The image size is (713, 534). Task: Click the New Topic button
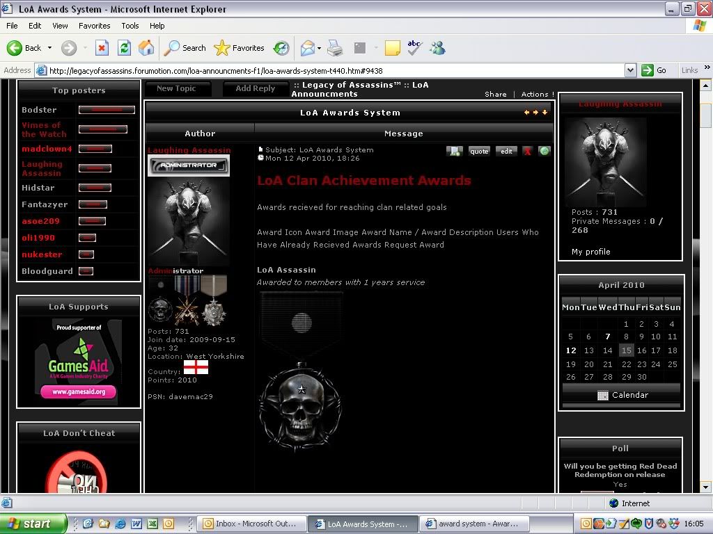click(x=178, y=88)
